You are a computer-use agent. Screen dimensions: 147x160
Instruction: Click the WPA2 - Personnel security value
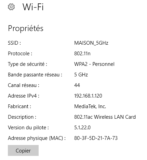coord(94,64)
